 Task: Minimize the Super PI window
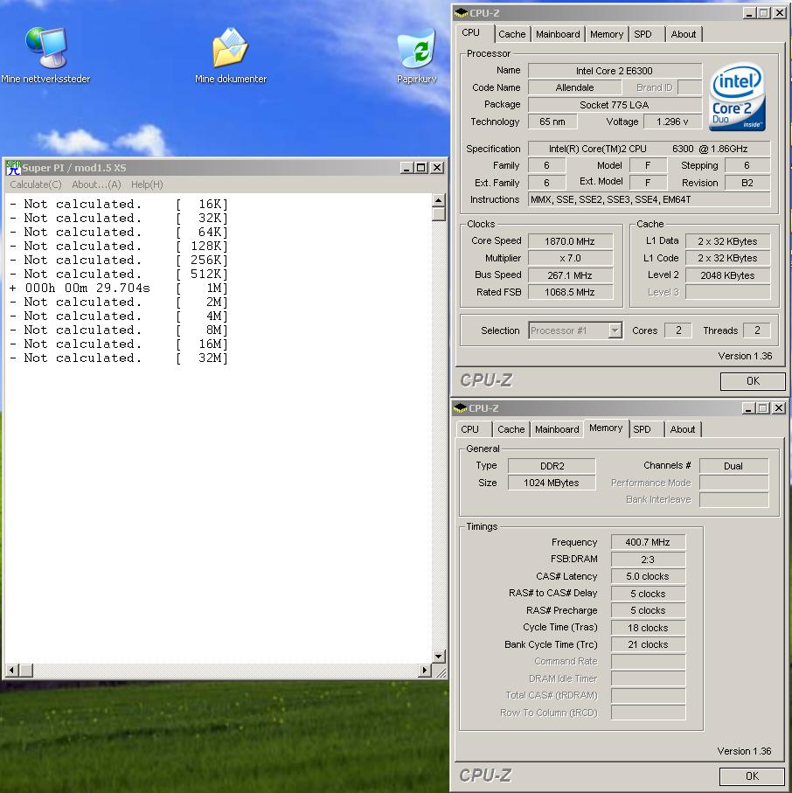(406, 167)
